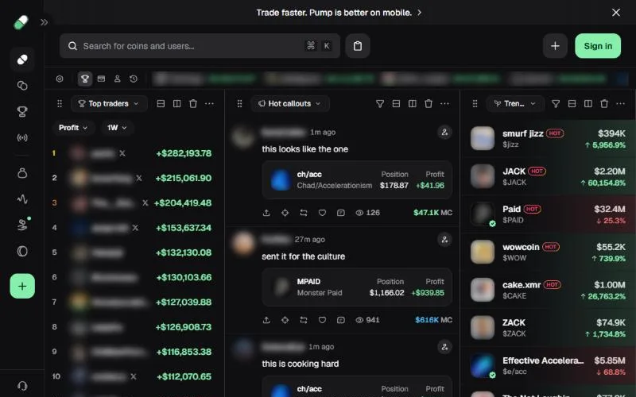Open the filter icon in Trending panel

click(556, 104)
